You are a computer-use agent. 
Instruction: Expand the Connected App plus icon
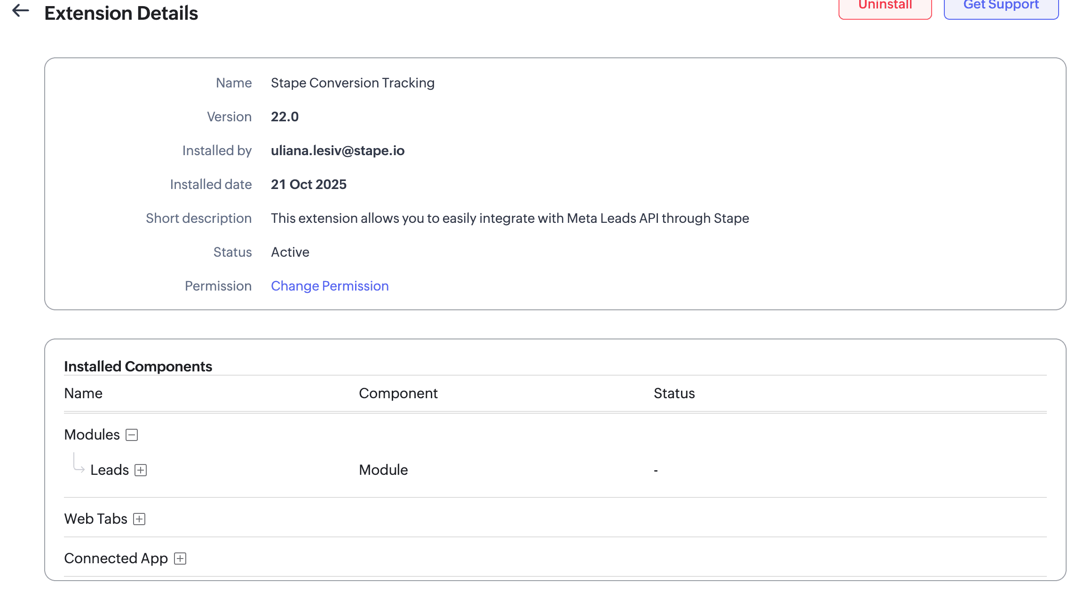180,559
